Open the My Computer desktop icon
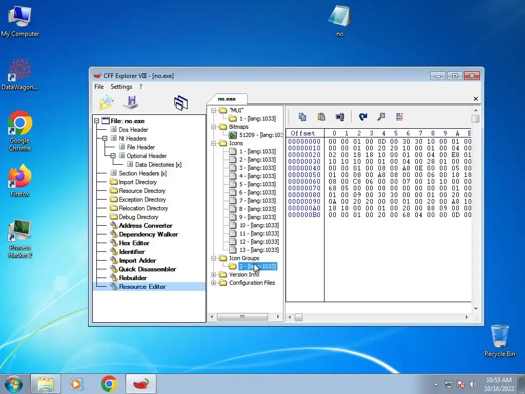525x394 pixels. coord(20,21)
